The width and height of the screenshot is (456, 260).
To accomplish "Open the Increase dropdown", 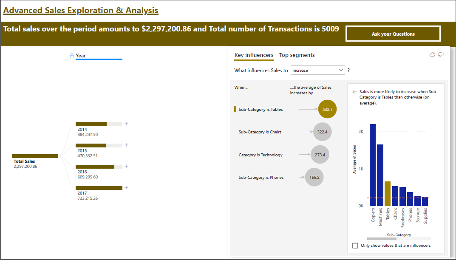I will click(x=317, y=70).
